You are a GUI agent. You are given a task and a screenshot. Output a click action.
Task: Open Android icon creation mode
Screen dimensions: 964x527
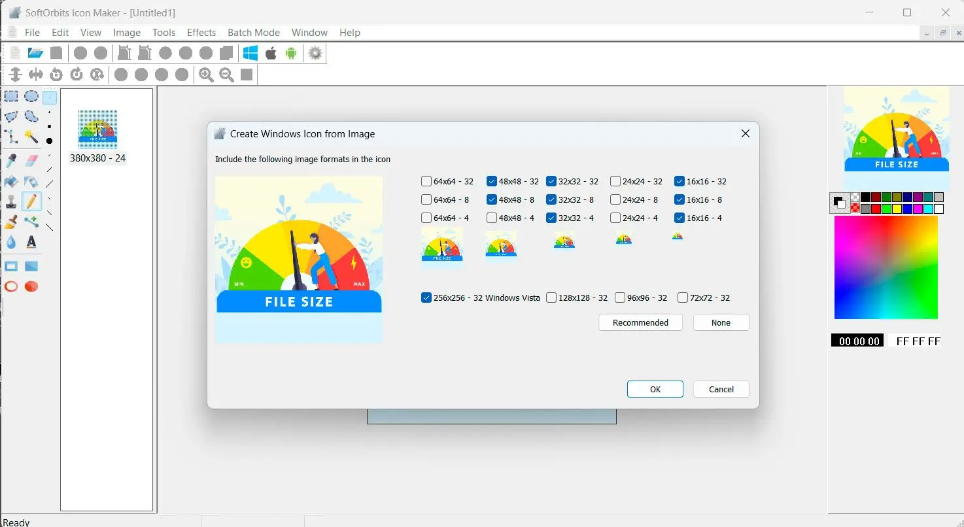[x=292, y=53]
